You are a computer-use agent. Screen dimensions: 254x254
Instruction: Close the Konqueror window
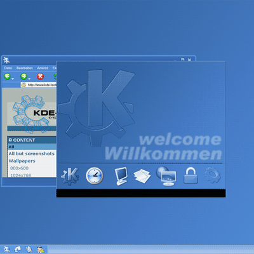tap(189, 60)
